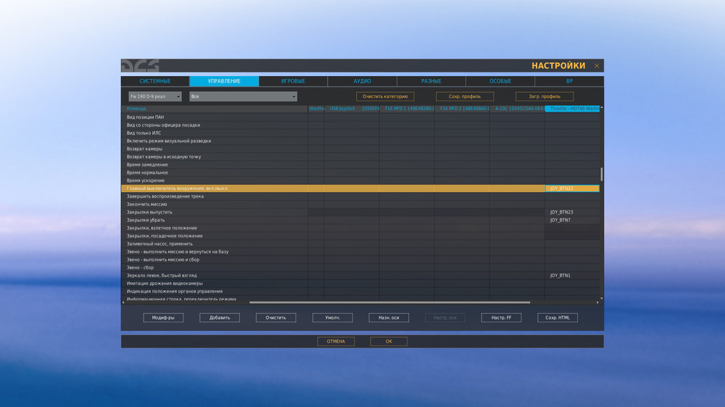Viewport: 725px width, 407px height.
Task: Click the Добавить button
Action: [220, 318]
